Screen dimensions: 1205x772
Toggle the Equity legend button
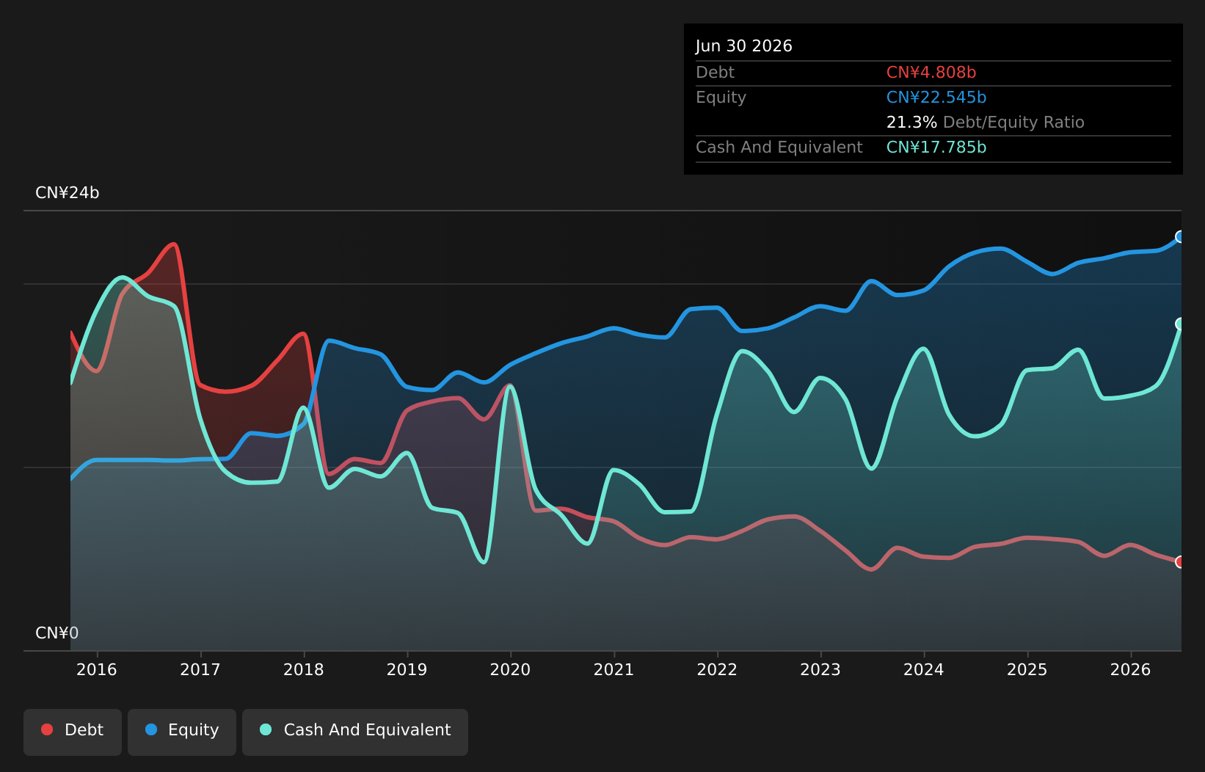pyautogui.click(x=182, y=732)
